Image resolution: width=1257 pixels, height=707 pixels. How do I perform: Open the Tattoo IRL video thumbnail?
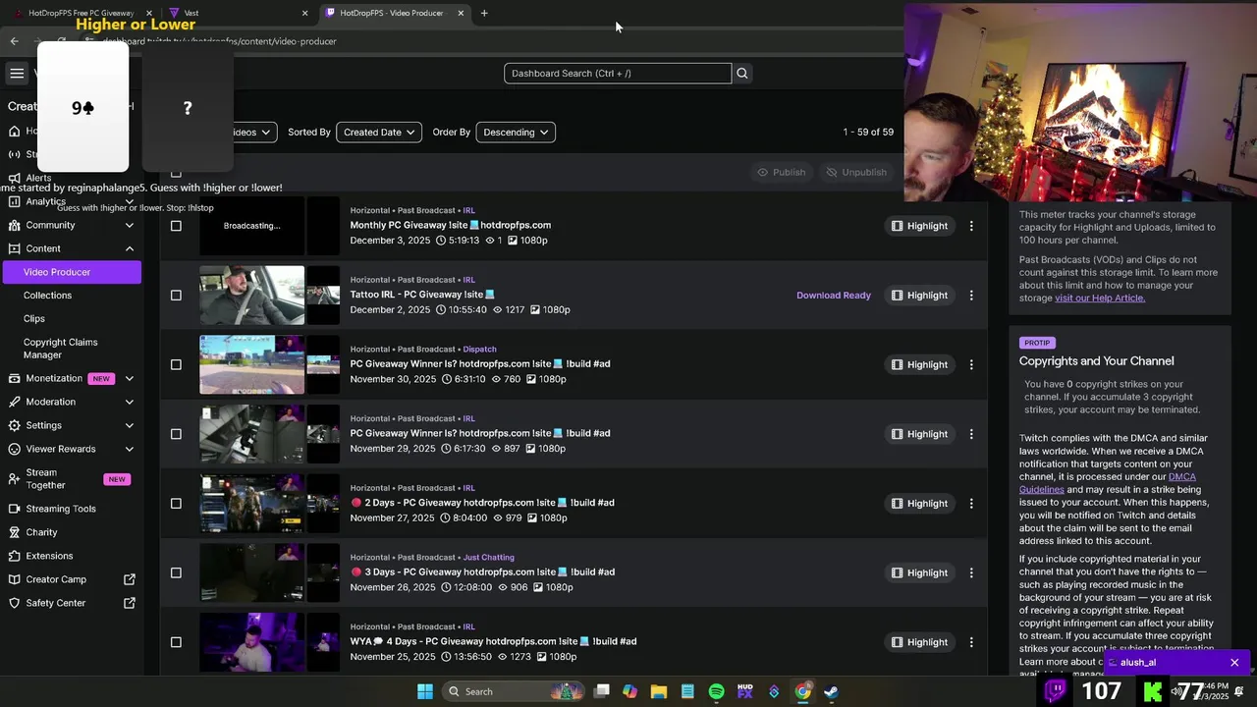pos(252,295)
